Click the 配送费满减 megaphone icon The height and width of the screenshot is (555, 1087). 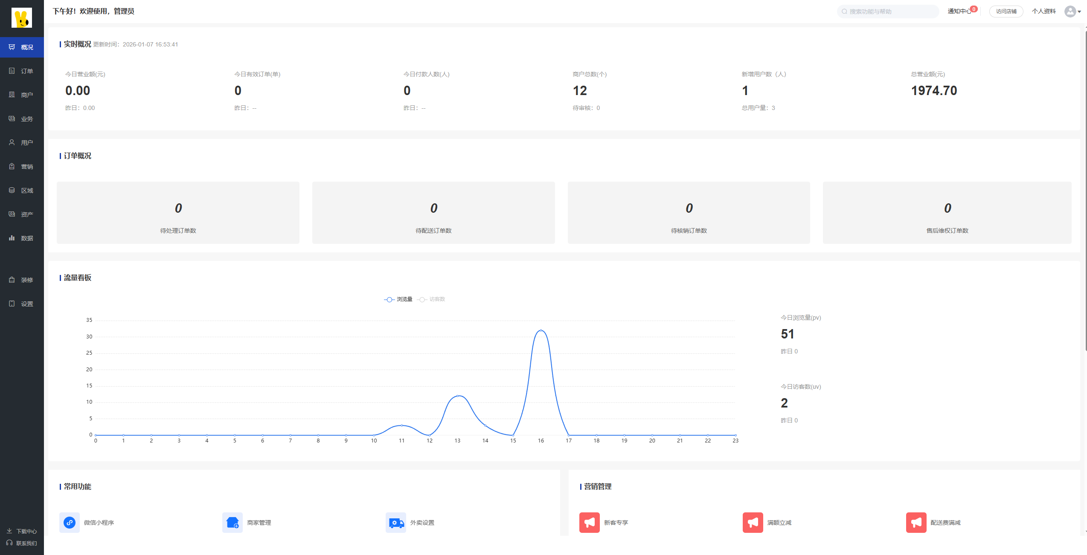coord(916,522)
